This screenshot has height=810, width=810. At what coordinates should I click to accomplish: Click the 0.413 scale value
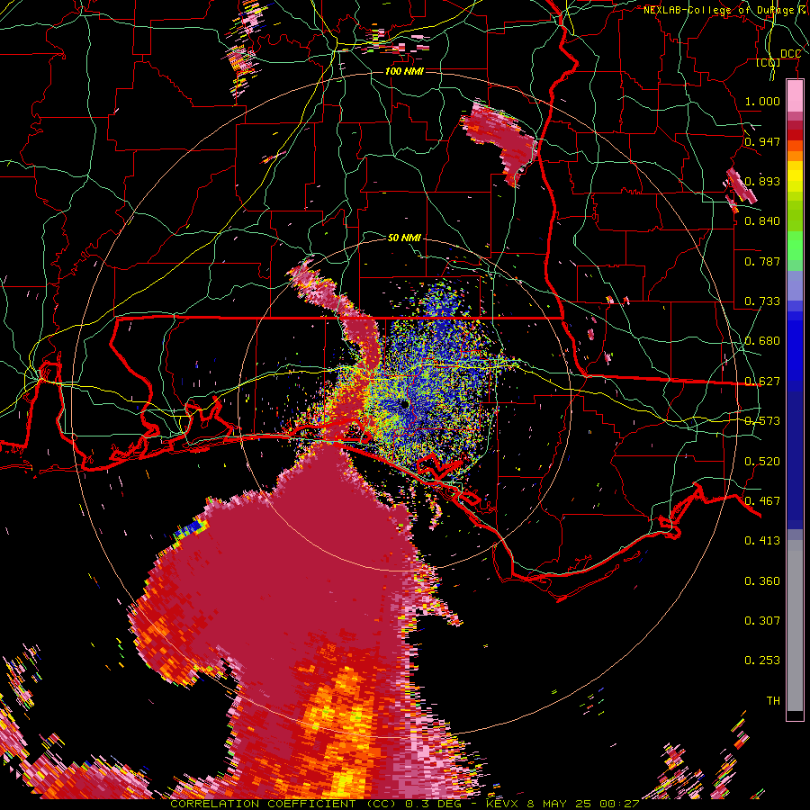click(x=762, y=541)
